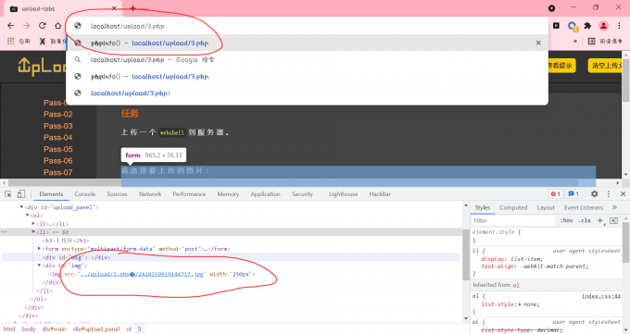This screenshot has height=334, width=630.
Task: Open the browser home page
Action: tap(57, 26)
